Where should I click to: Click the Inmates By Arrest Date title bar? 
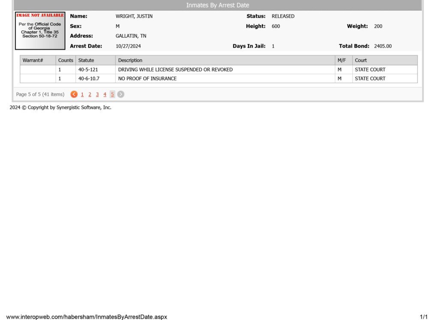click(218, 5)
